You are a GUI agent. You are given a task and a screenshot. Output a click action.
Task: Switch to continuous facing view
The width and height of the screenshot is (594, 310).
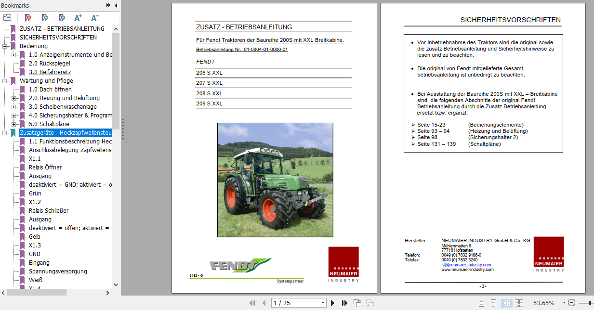tap(519, 303)
